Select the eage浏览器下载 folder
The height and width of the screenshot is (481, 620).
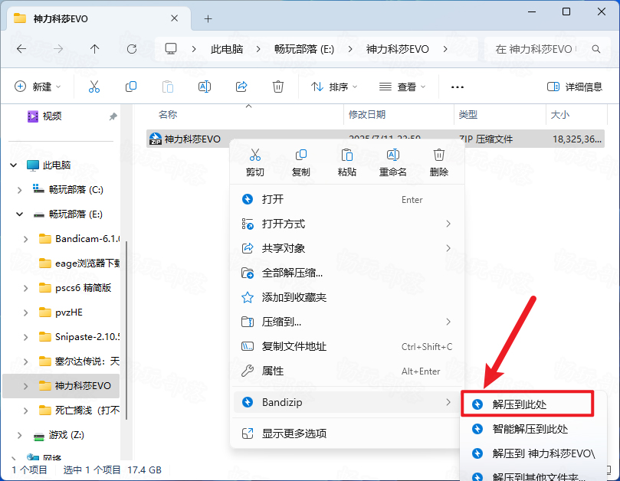click(79, 263)
